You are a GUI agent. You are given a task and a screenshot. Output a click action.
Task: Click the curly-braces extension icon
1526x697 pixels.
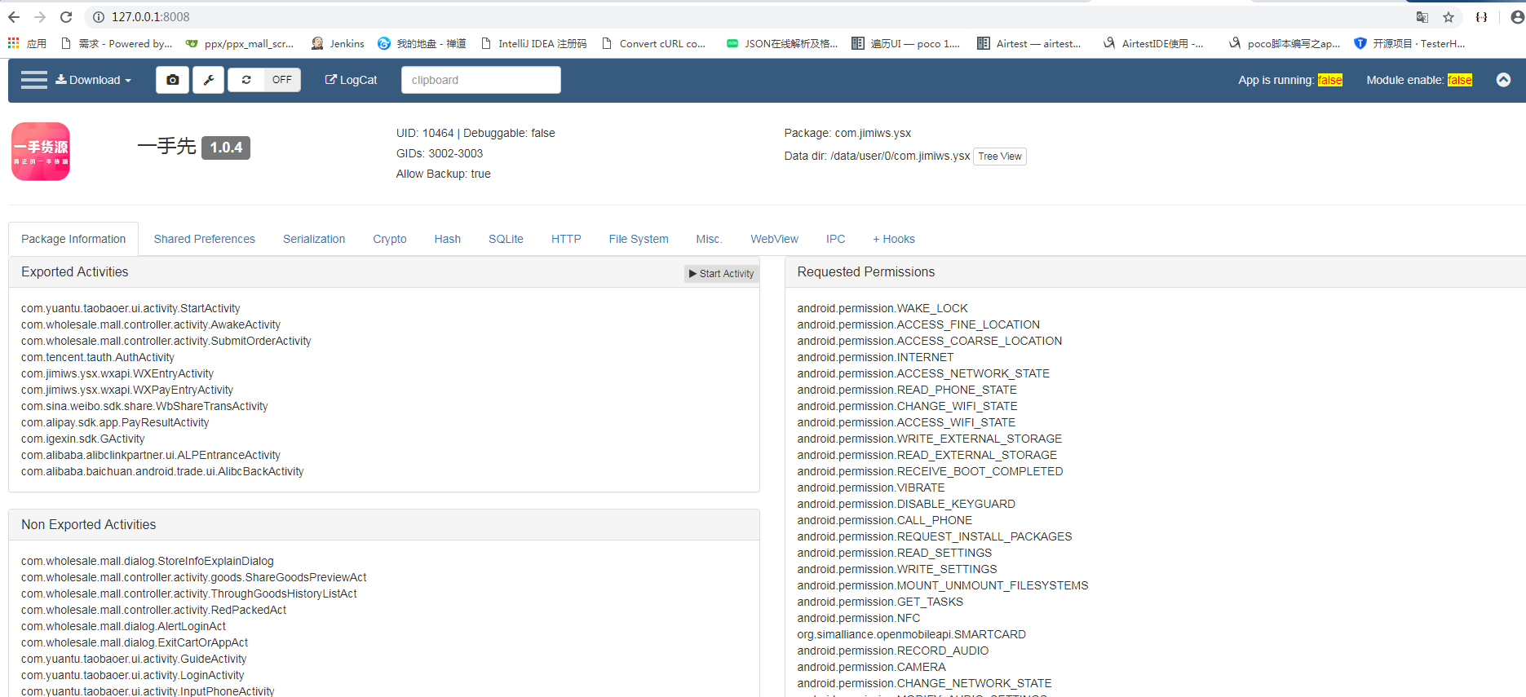click(x=1482, y=17)
